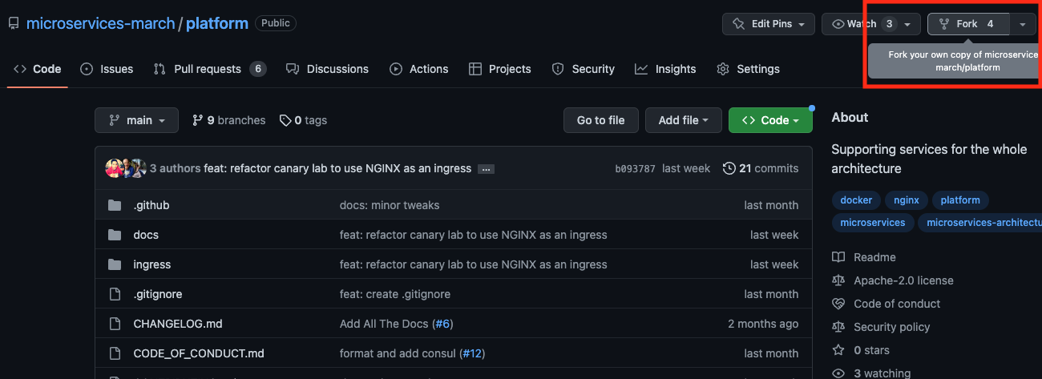Open the Fork dropdown arrow
The image size is (1042, 379).
[x=1022, y=24]
